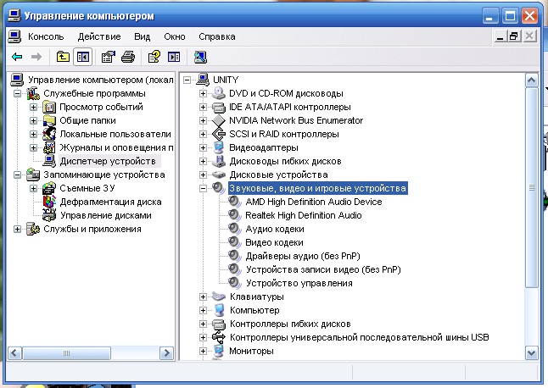
Task: Click the toolbar icon right of the Help icon
Action: click(x=174, y=57)
